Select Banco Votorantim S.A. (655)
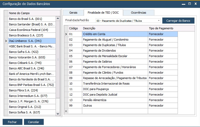Screen dimensions: 200x127 [32, 57]
